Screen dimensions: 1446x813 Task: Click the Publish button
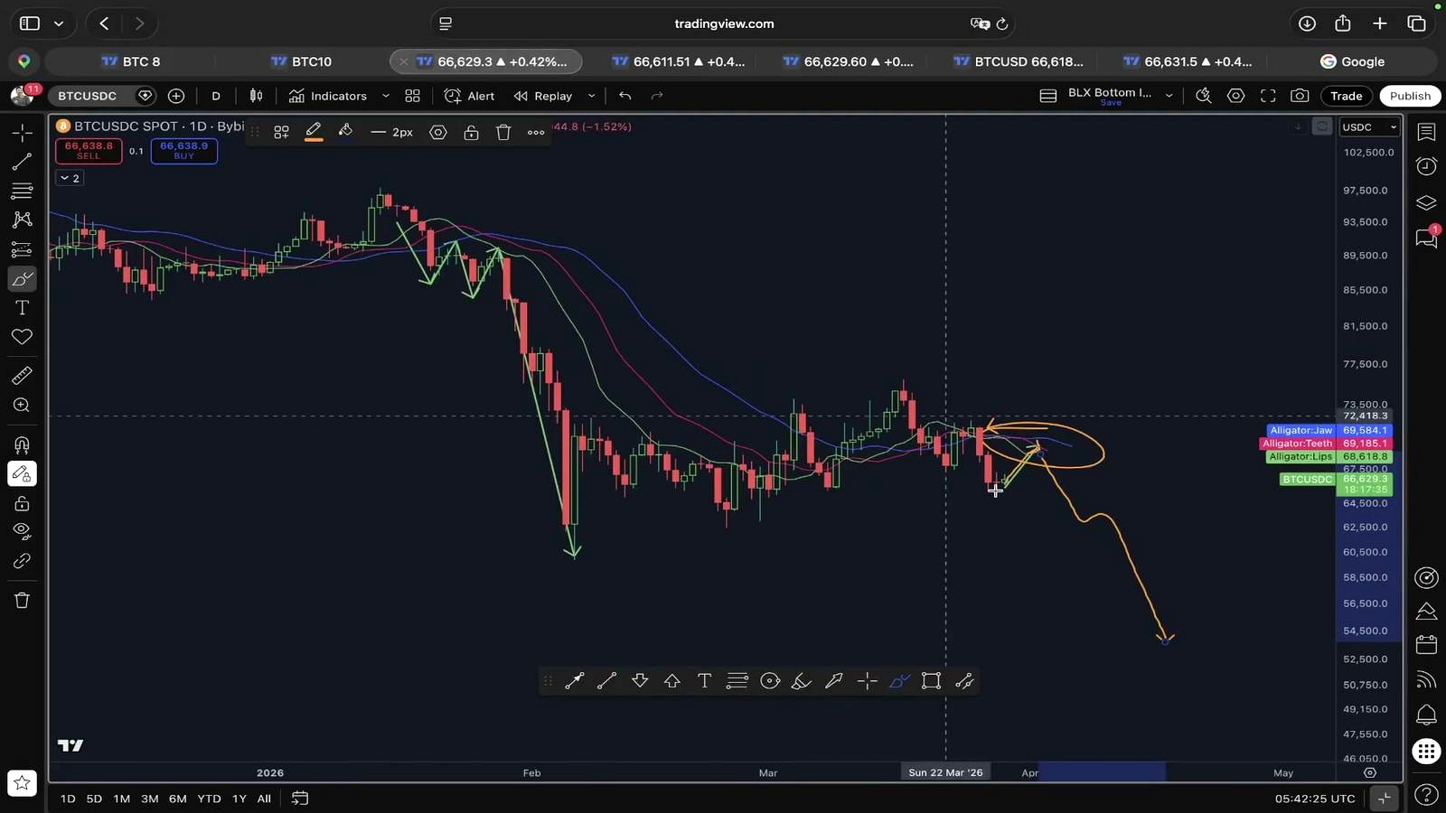(1410, 96)
